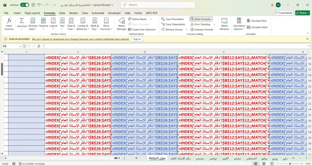Click the zoom slider handle
The image size is (312, 166).
(290, 164)
